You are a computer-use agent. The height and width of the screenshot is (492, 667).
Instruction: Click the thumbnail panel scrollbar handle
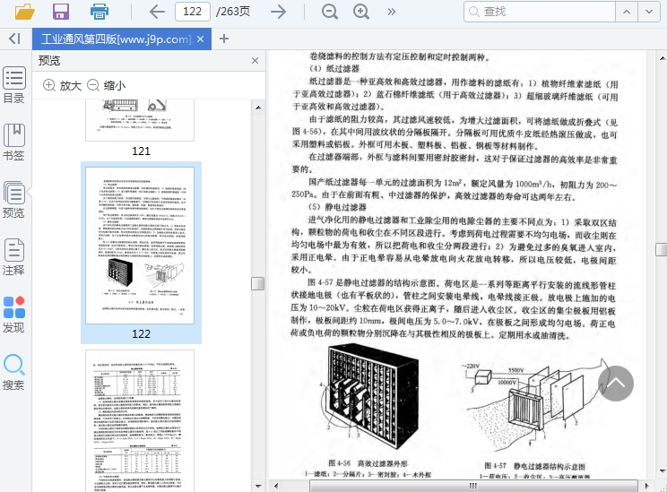coord(258,283)
